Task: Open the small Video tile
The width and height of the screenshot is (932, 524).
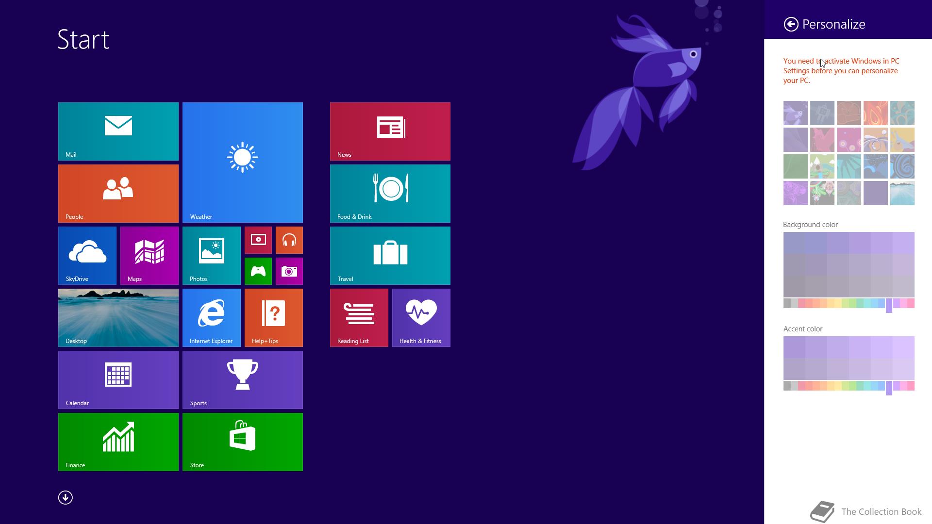Action: click(x=258, y=240)
